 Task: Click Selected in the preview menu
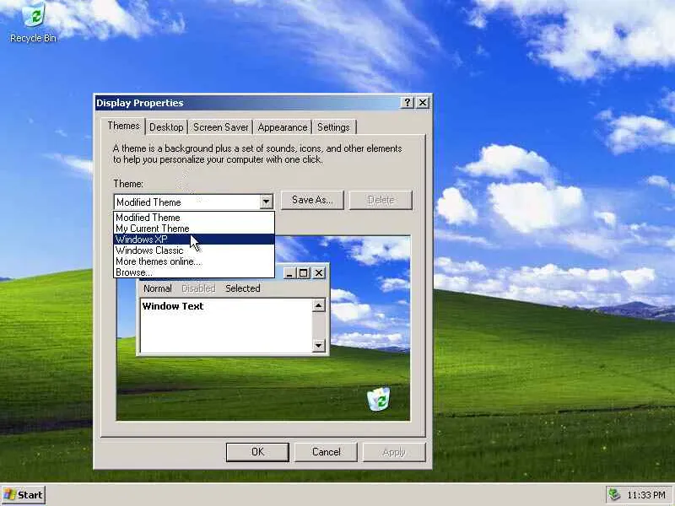pyautogui.click(x=243, y=288)
